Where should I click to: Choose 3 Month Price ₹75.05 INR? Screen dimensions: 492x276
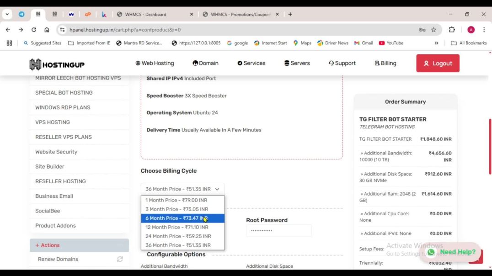click(182, 209)
